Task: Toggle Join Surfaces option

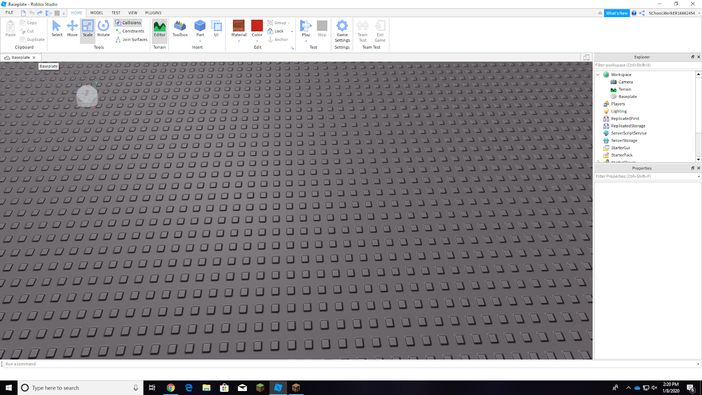Action: (132, 39)
